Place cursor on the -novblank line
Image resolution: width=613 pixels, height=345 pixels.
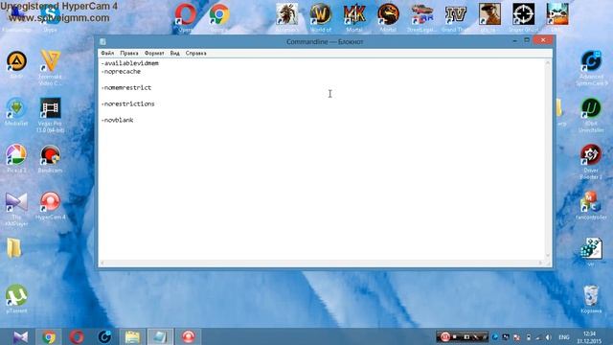point(117,120)
